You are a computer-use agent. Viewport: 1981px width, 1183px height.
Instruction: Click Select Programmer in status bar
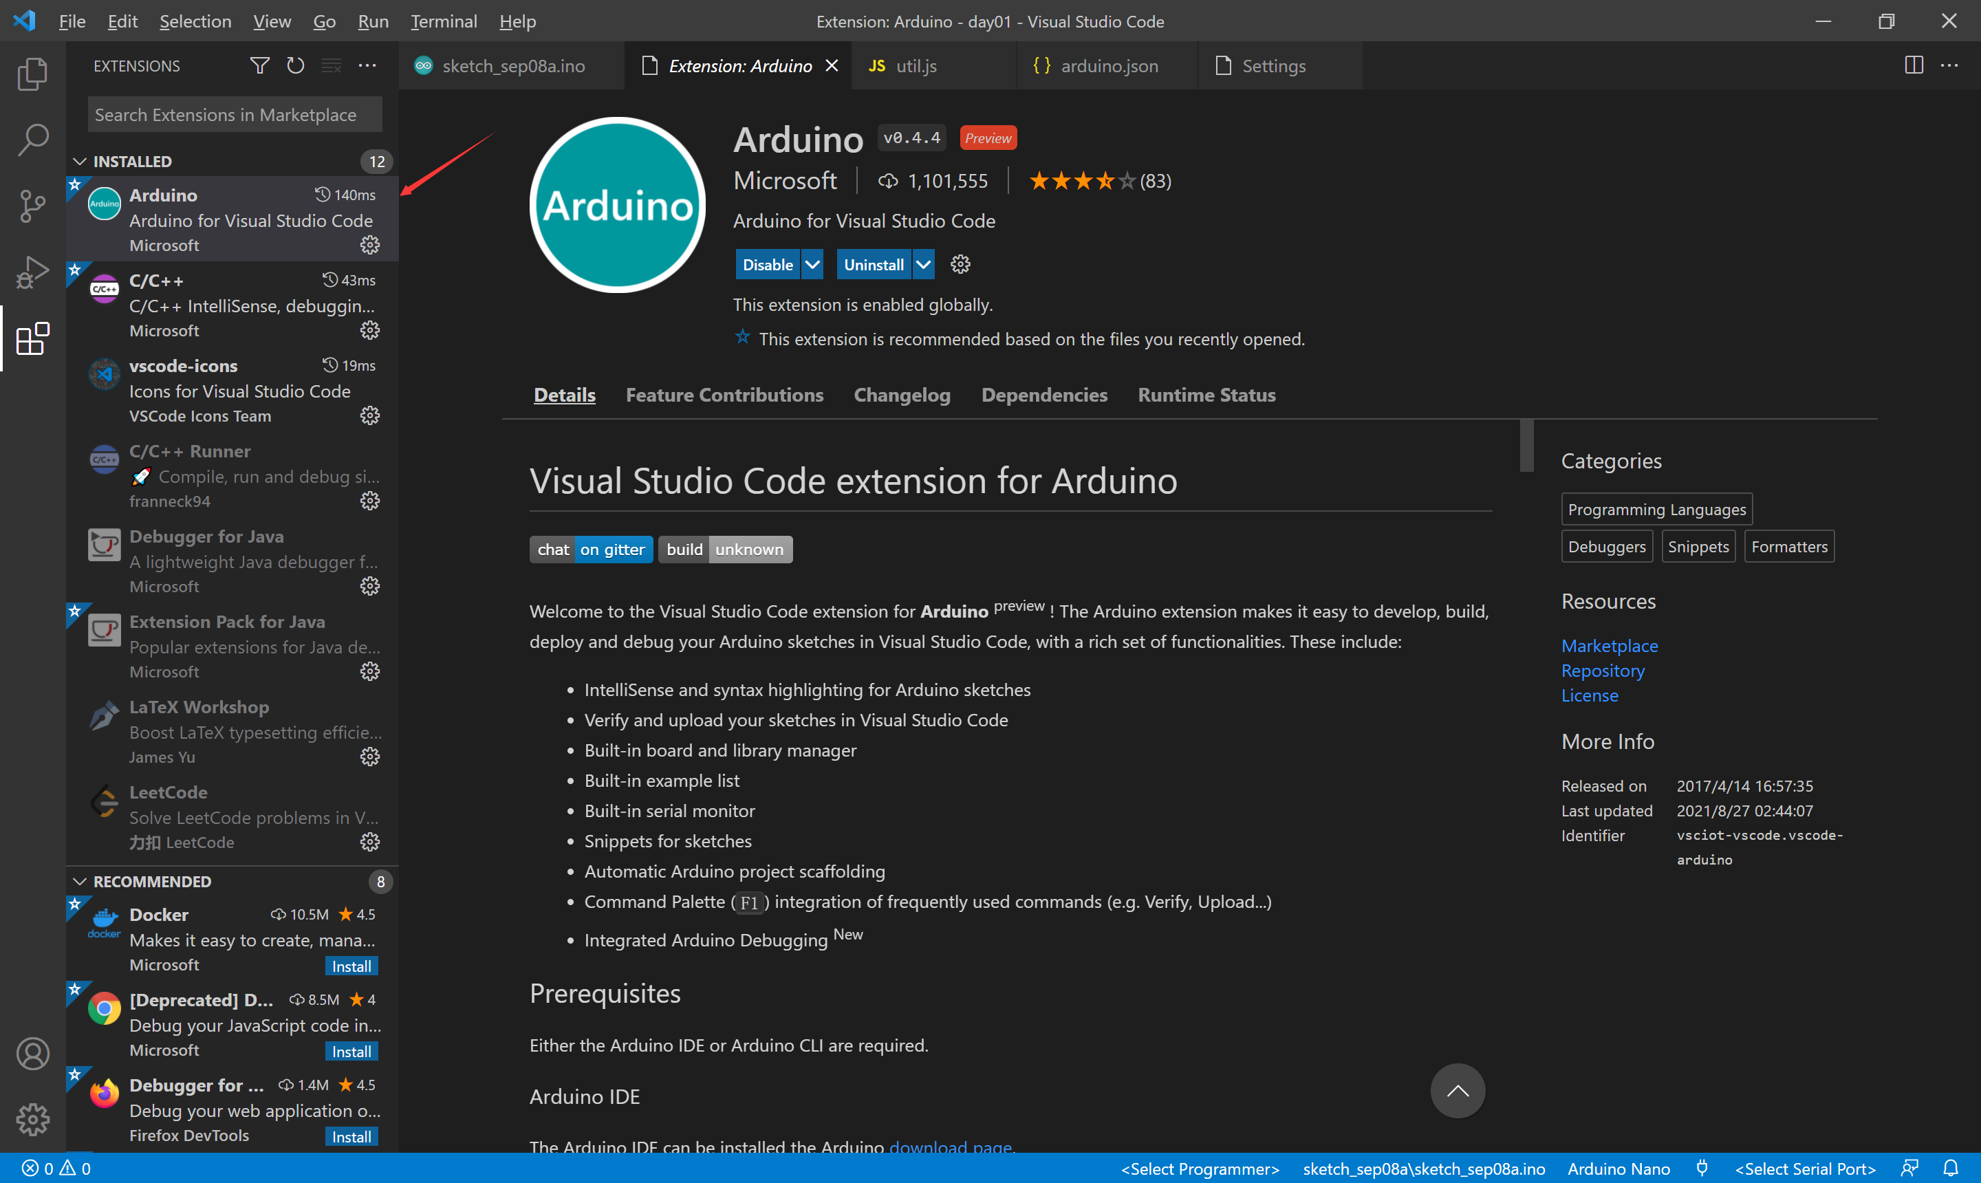tap(1200, 1169)
